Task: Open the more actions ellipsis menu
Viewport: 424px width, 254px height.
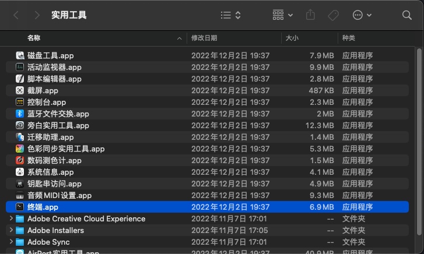Action: click(x=362, y=15)
